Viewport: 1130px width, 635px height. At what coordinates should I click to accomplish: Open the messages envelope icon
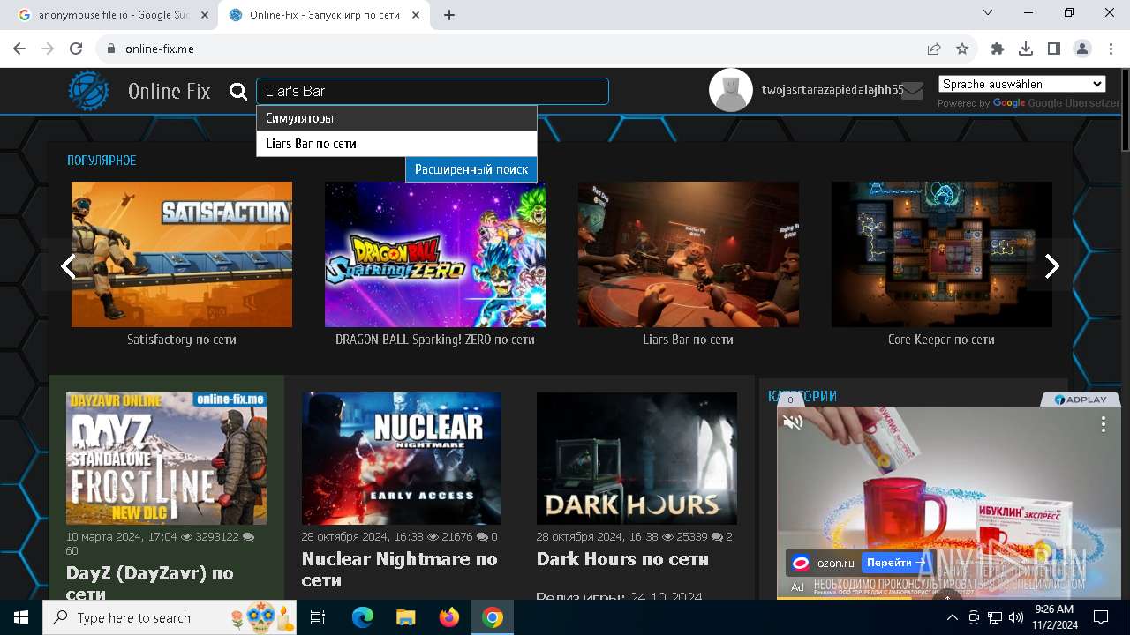coord(913,91)
